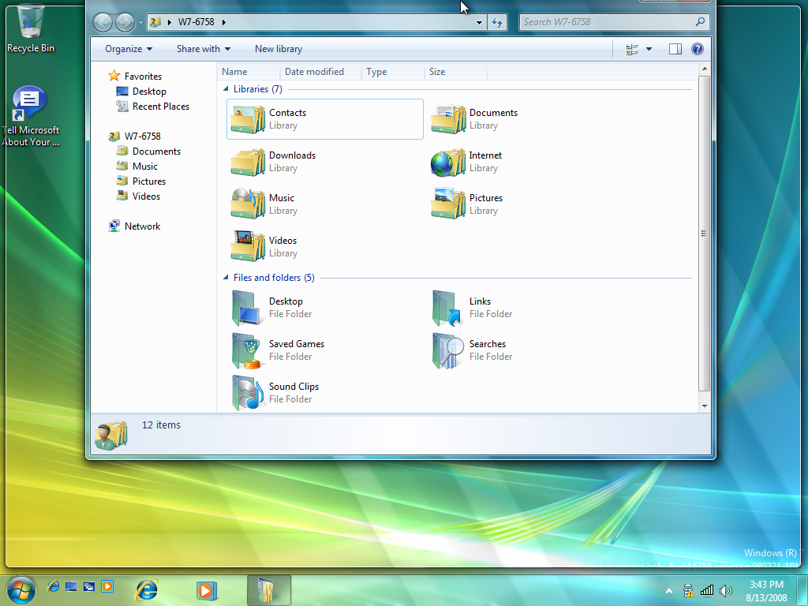Image resolution: width=808 pixels, height=606 pixels.
Task: Collapse the Files and folders group
Action: (226, 278)
